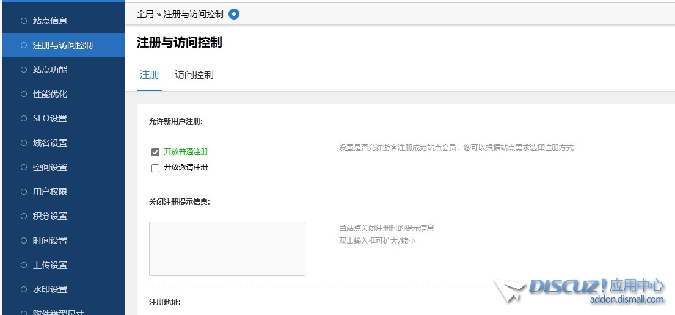Click the 全局 breadcrumb link
The width and height of the screenshot is (675, 315).
point(145,14)
